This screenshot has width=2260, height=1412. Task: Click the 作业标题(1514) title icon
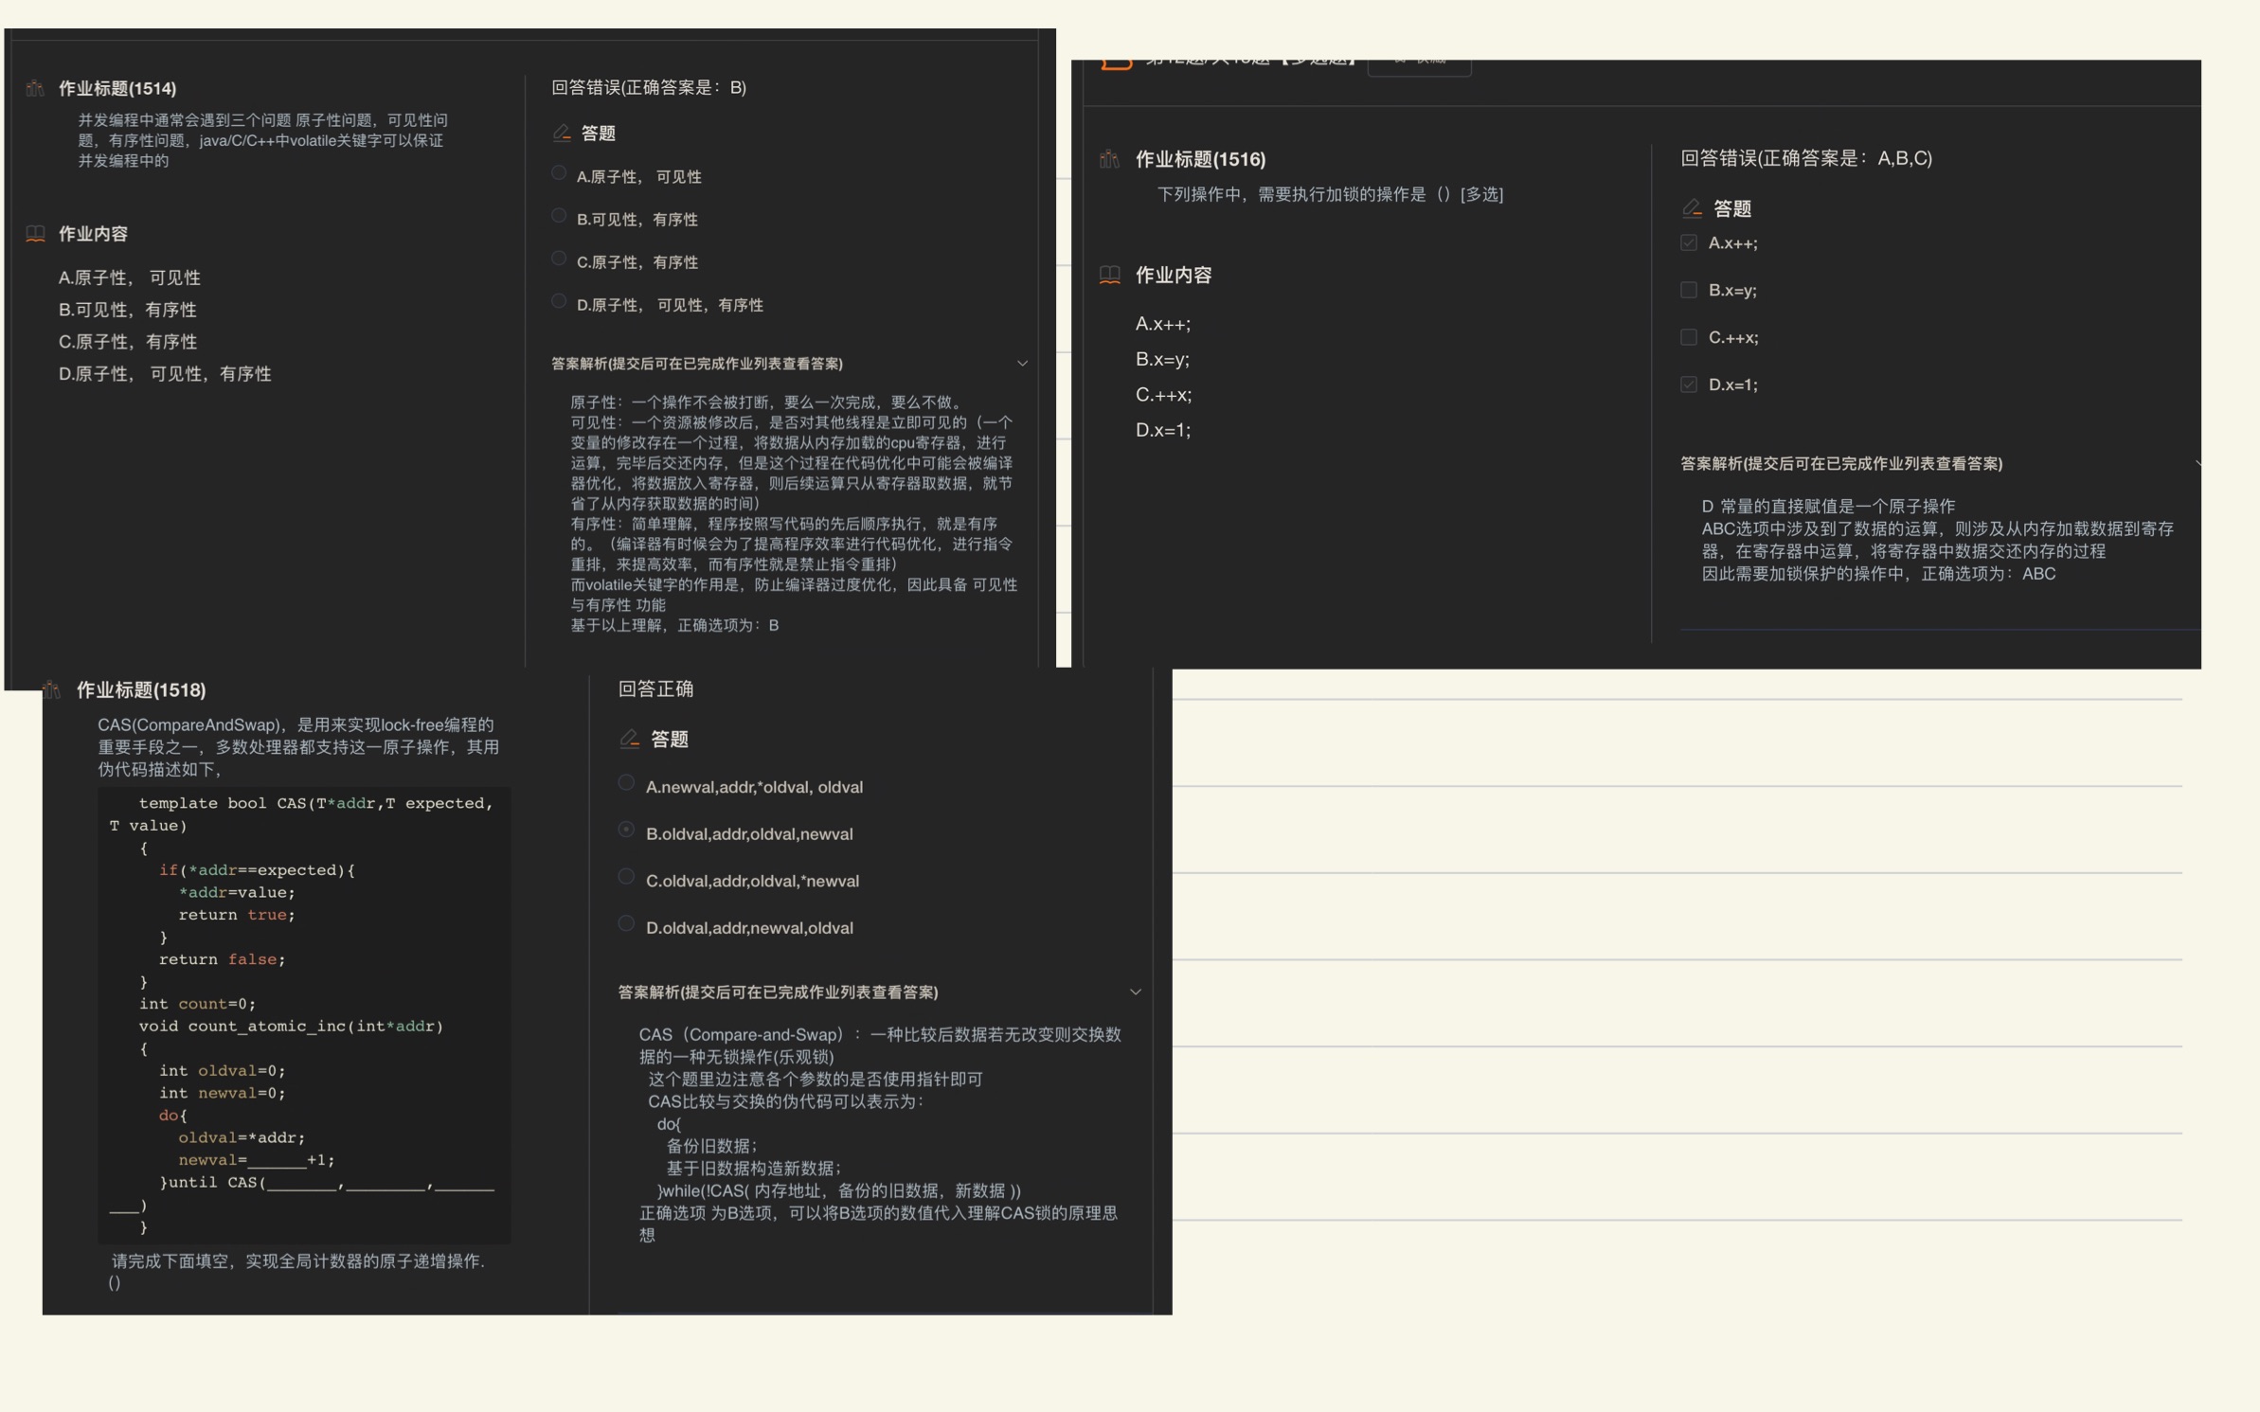tap(35, 88)
